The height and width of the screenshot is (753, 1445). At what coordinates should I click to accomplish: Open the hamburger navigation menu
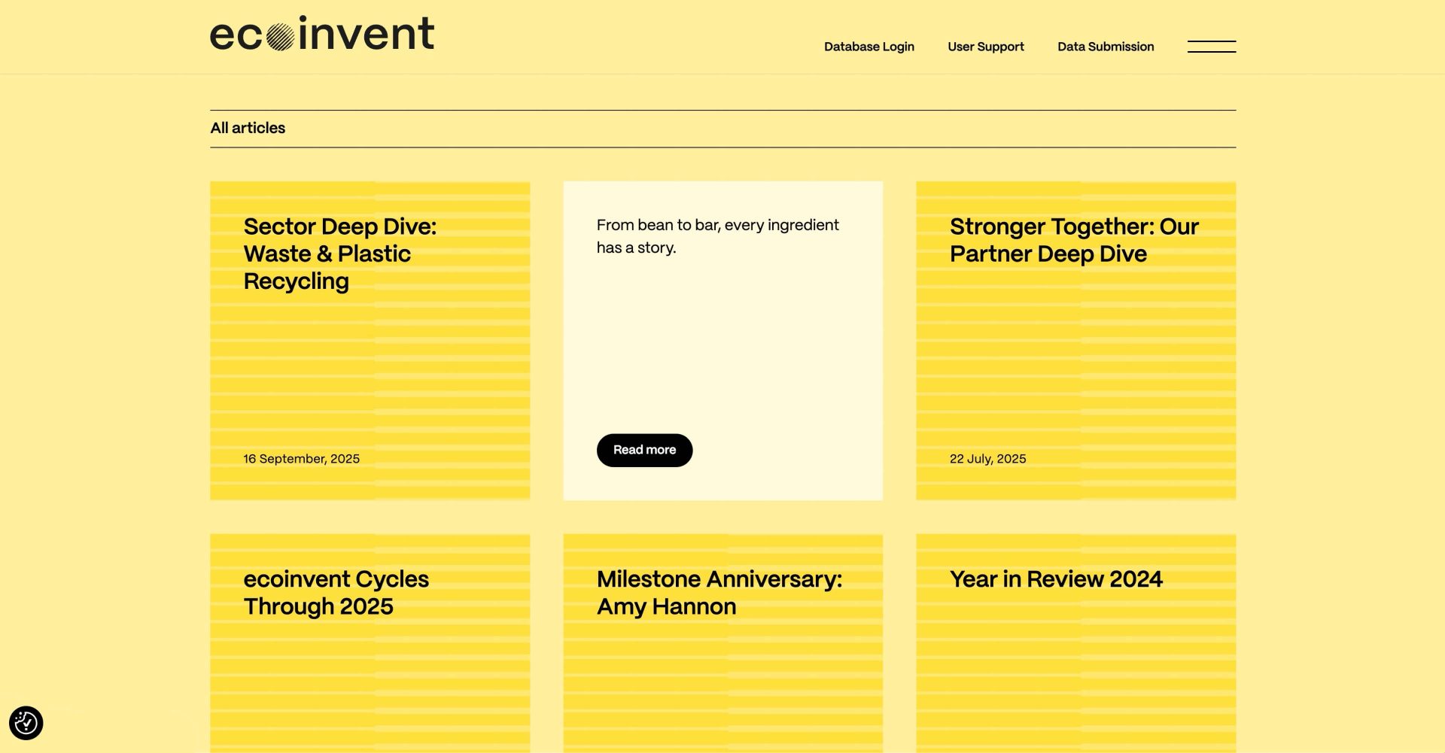[1211, 47]
